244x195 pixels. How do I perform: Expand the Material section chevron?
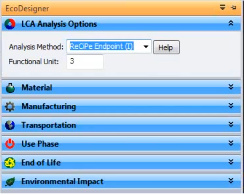[231, 87]
